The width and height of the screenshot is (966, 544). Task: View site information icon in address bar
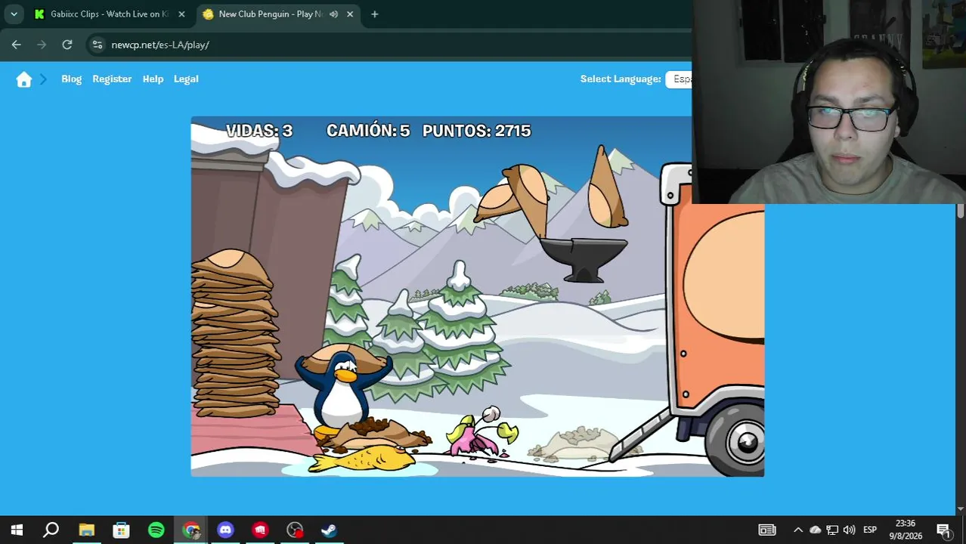pos(97,45)
